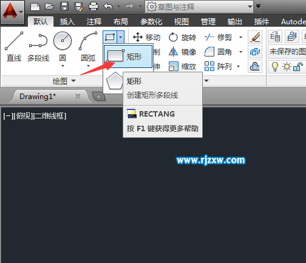Image resolution: width=306 pixels, height=263 pixels.
Task: Toggle the layer lock padlock icon
Action: pos(298,66)
